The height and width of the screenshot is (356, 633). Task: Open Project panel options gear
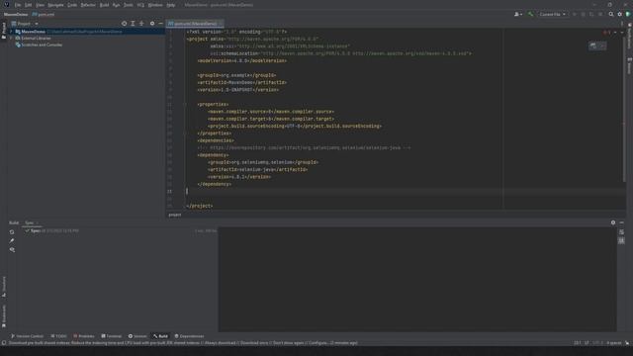point(152,24)
